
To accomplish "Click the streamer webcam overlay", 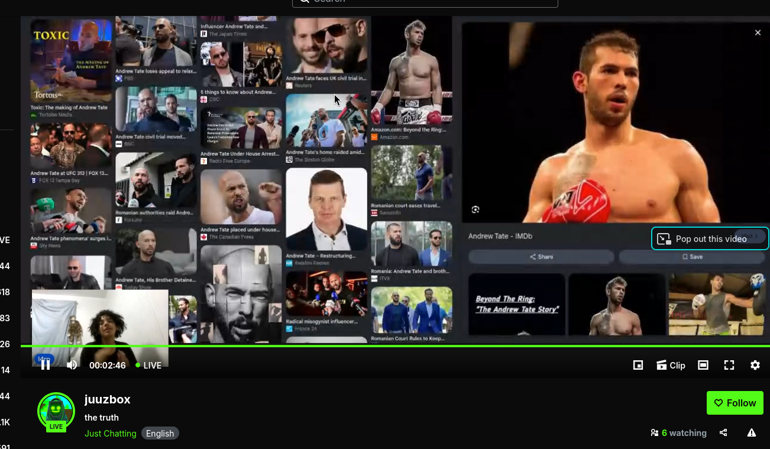I will point(100,328).
